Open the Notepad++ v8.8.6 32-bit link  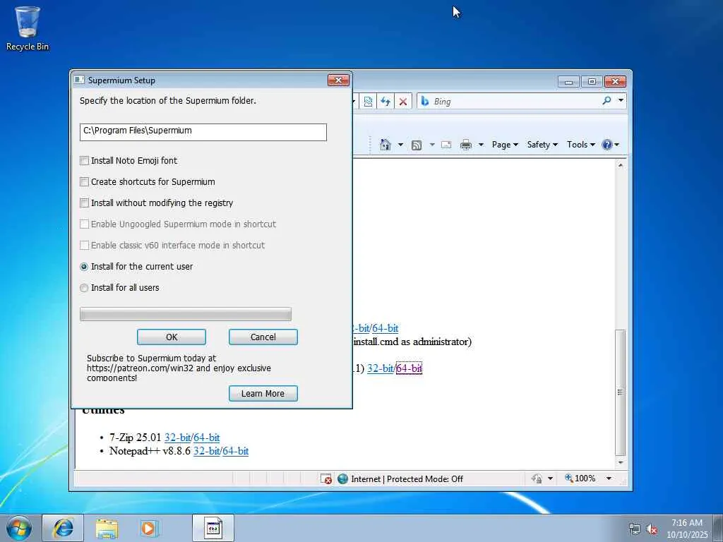point(207,451)
